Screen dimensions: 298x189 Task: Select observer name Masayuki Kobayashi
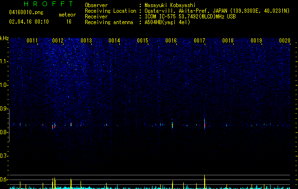pyautogui.click(x=170, y=5)
